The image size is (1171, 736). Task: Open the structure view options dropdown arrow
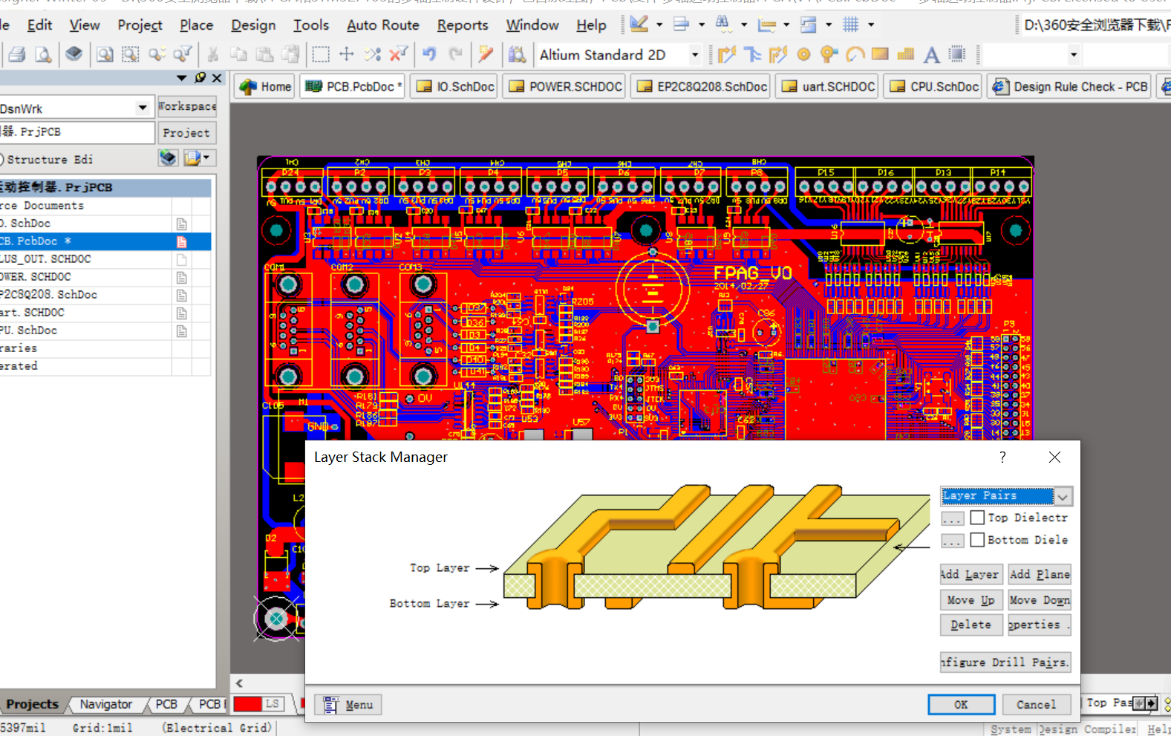206,157
